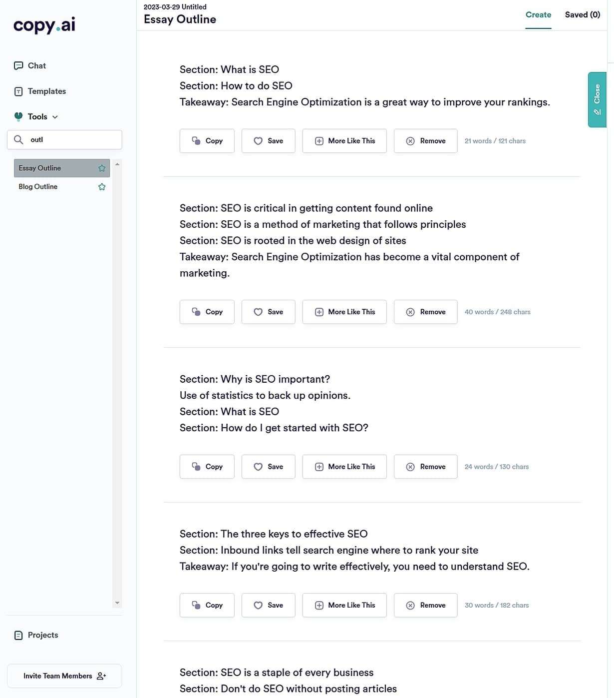This screenshot has width=614, height=698.
Task: Click the Templates sidebar icon
Action: click(18, 91)
